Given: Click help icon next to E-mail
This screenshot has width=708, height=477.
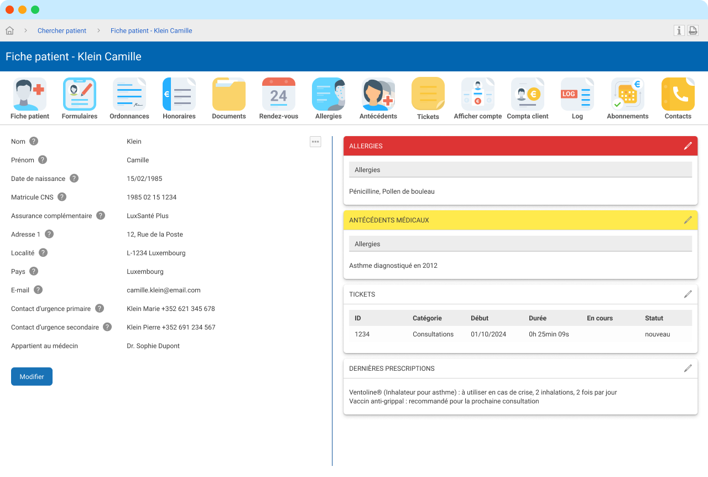Looking at the screenshot, I should coord(38,289).
